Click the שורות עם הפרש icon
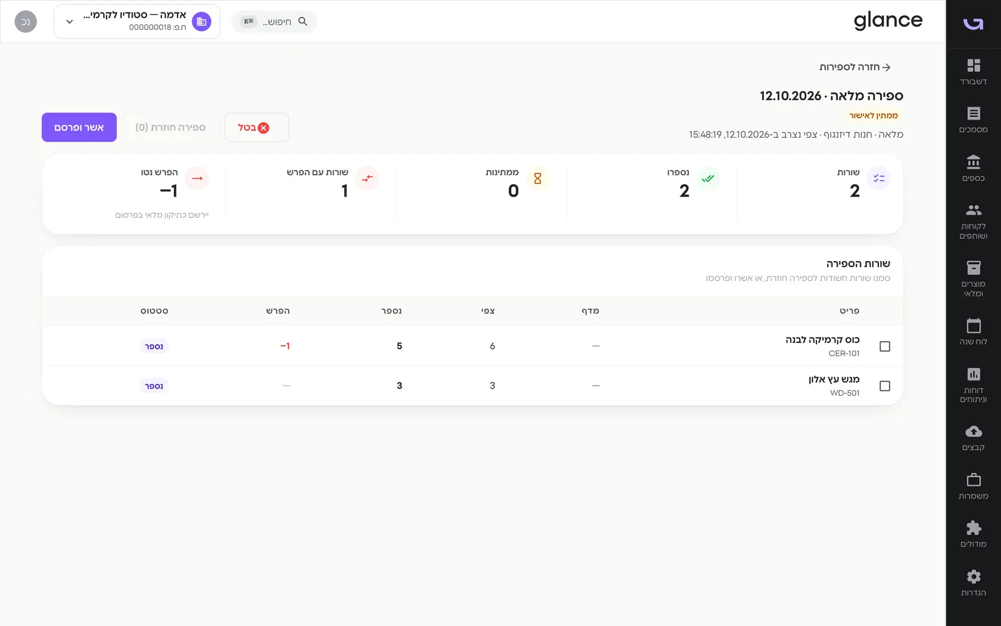 pyautogui.click(x=367, y=178)
